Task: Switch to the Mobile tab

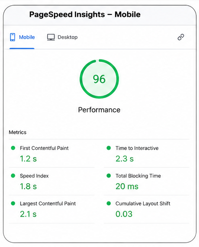Action: pyautogui.click(x=22, y=37)
